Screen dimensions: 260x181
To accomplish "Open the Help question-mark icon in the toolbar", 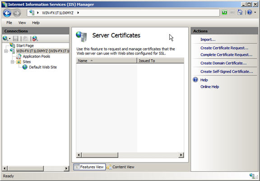I will pyautogui.click(x=250, y=12).
